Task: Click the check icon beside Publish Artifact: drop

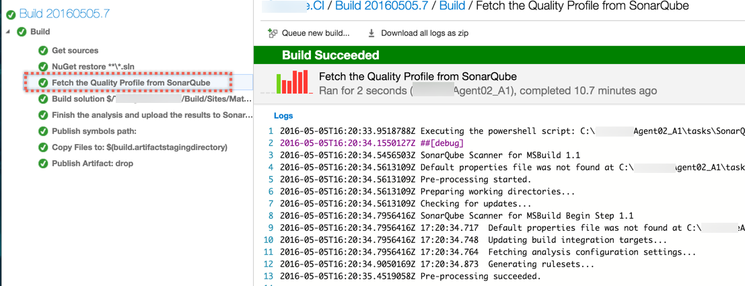Action: (43, 164)
